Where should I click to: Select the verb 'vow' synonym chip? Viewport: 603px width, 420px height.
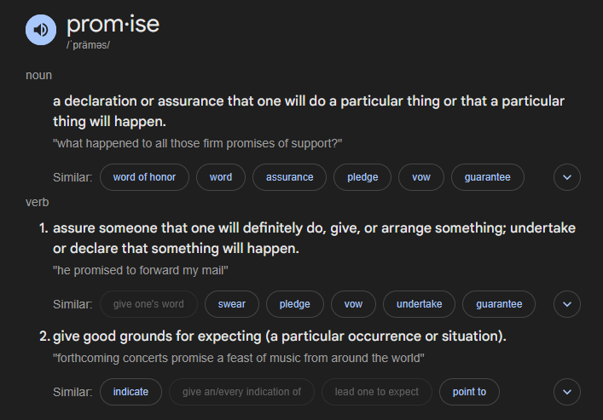[353, 304]
